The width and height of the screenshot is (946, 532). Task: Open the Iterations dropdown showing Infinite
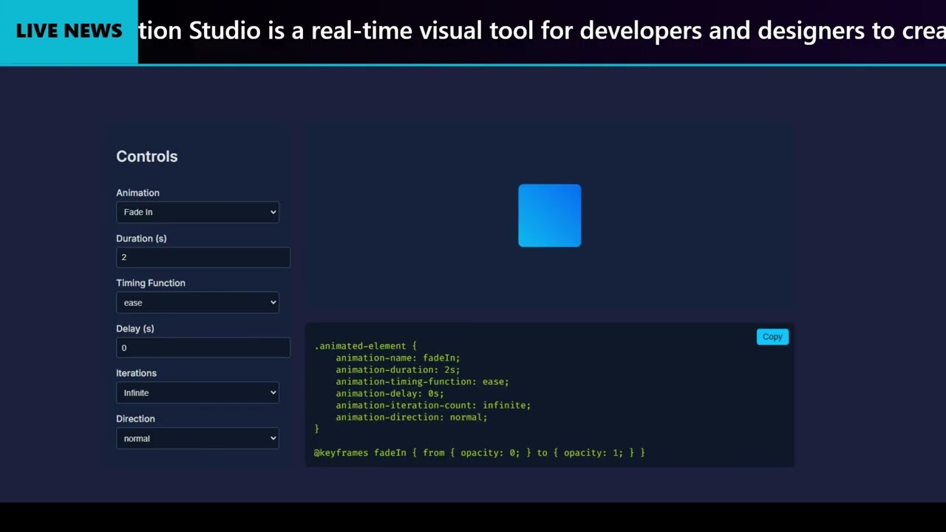point(197,392)
